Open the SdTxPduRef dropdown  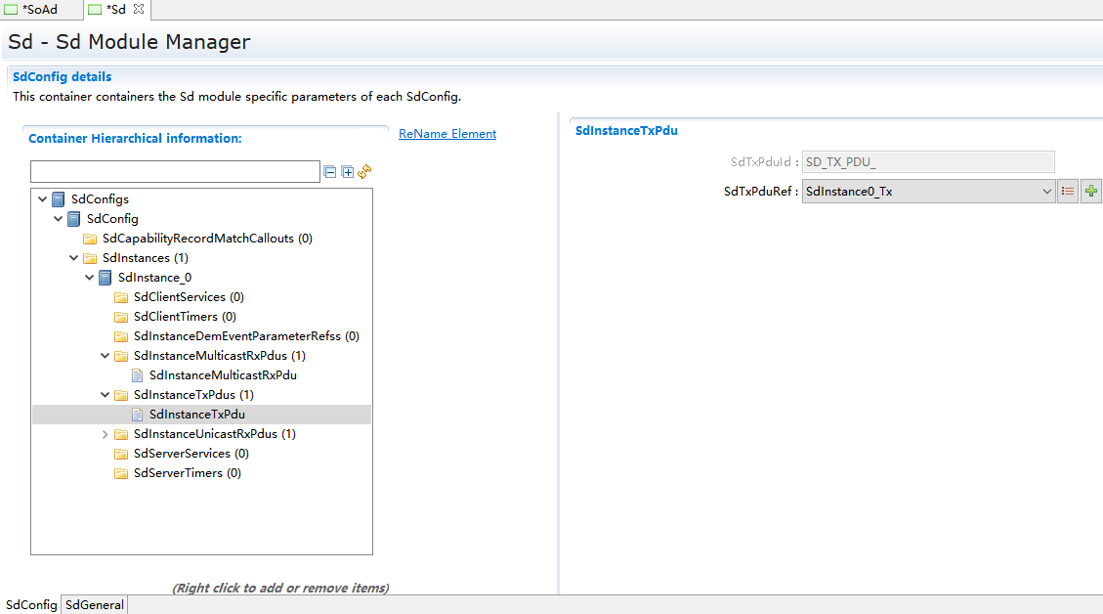1046,192
